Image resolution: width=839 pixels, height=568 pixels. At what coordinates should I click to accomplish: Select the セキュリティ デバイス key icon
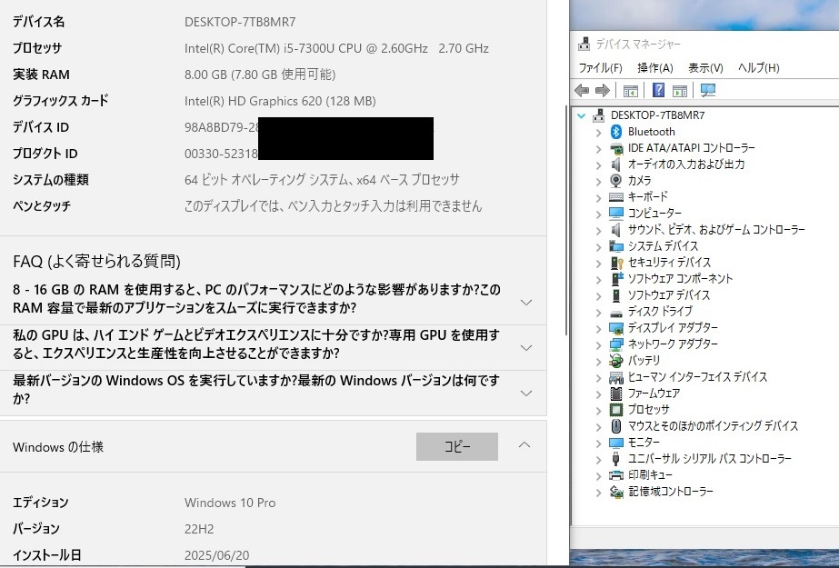(x=616, y=263)
